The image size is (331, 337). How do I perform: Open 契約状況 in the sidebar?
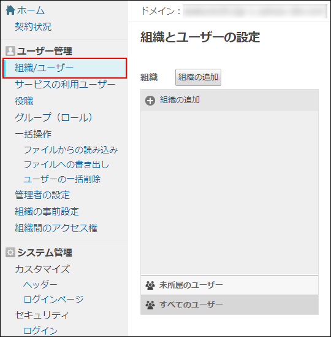[33, 26]
